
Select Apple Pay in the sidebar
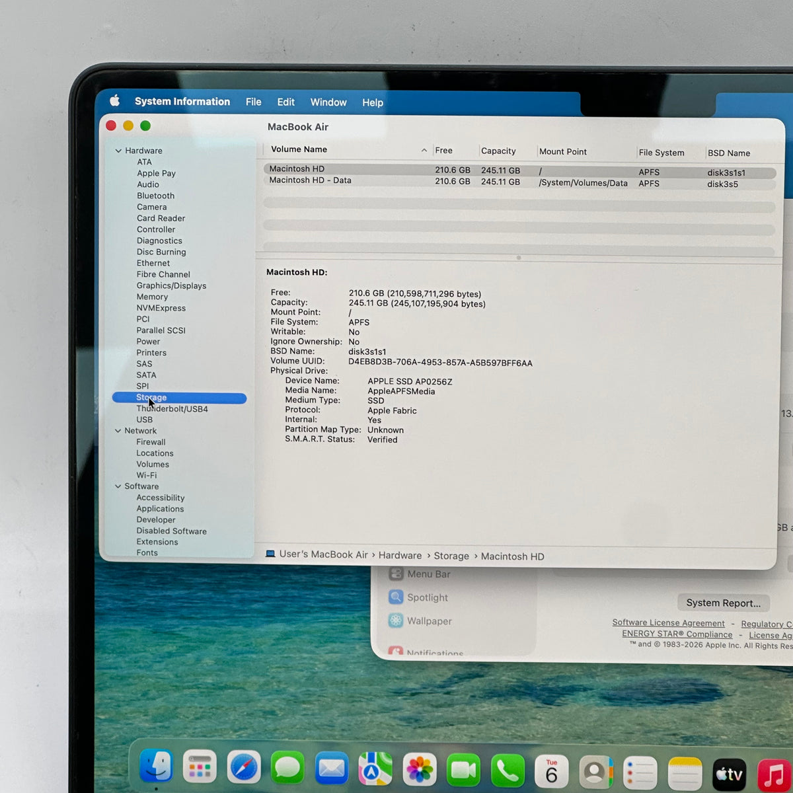click(156, 173)
